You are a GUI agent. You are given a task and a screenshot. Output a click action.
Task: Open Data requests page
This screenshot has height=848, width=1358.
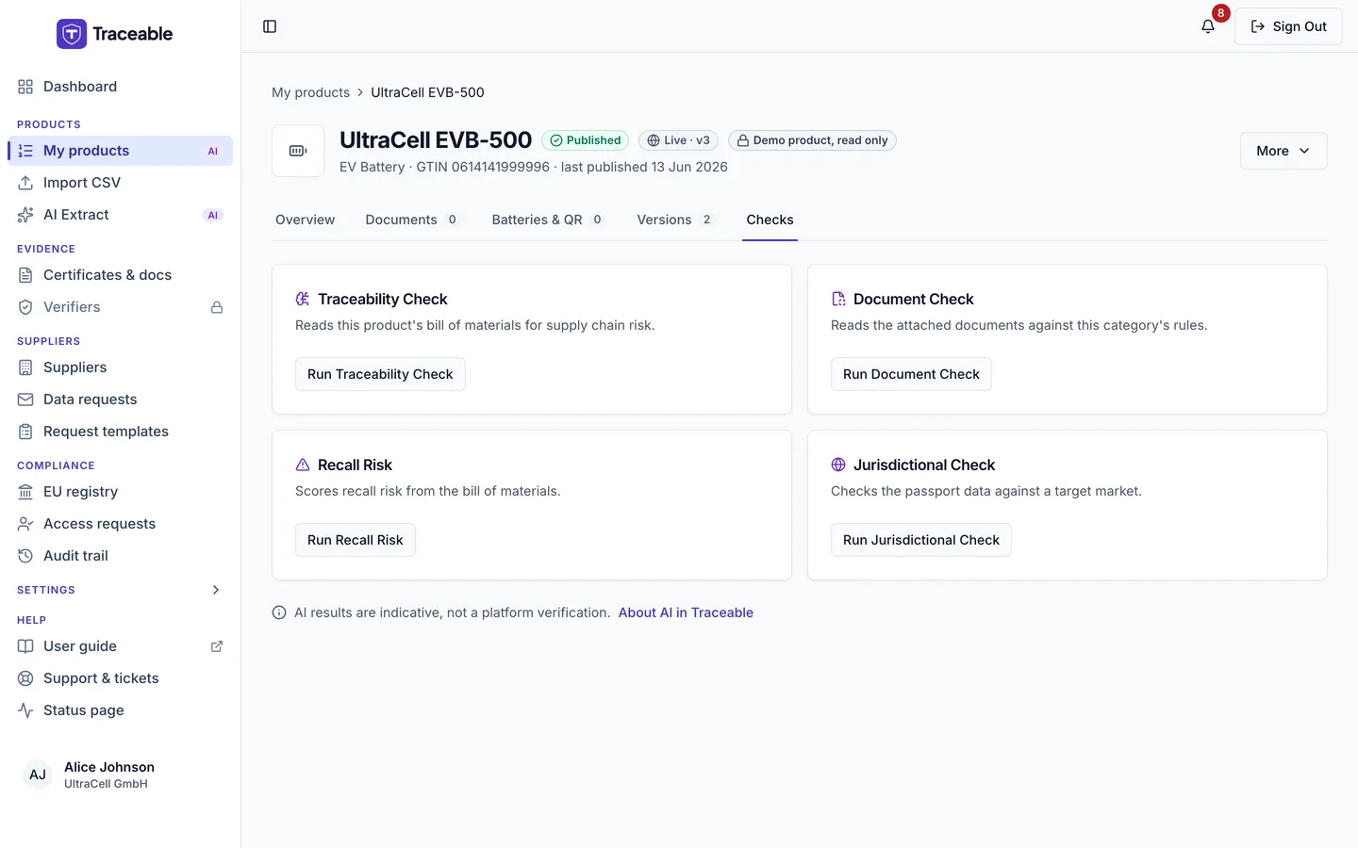click(120, 400)
